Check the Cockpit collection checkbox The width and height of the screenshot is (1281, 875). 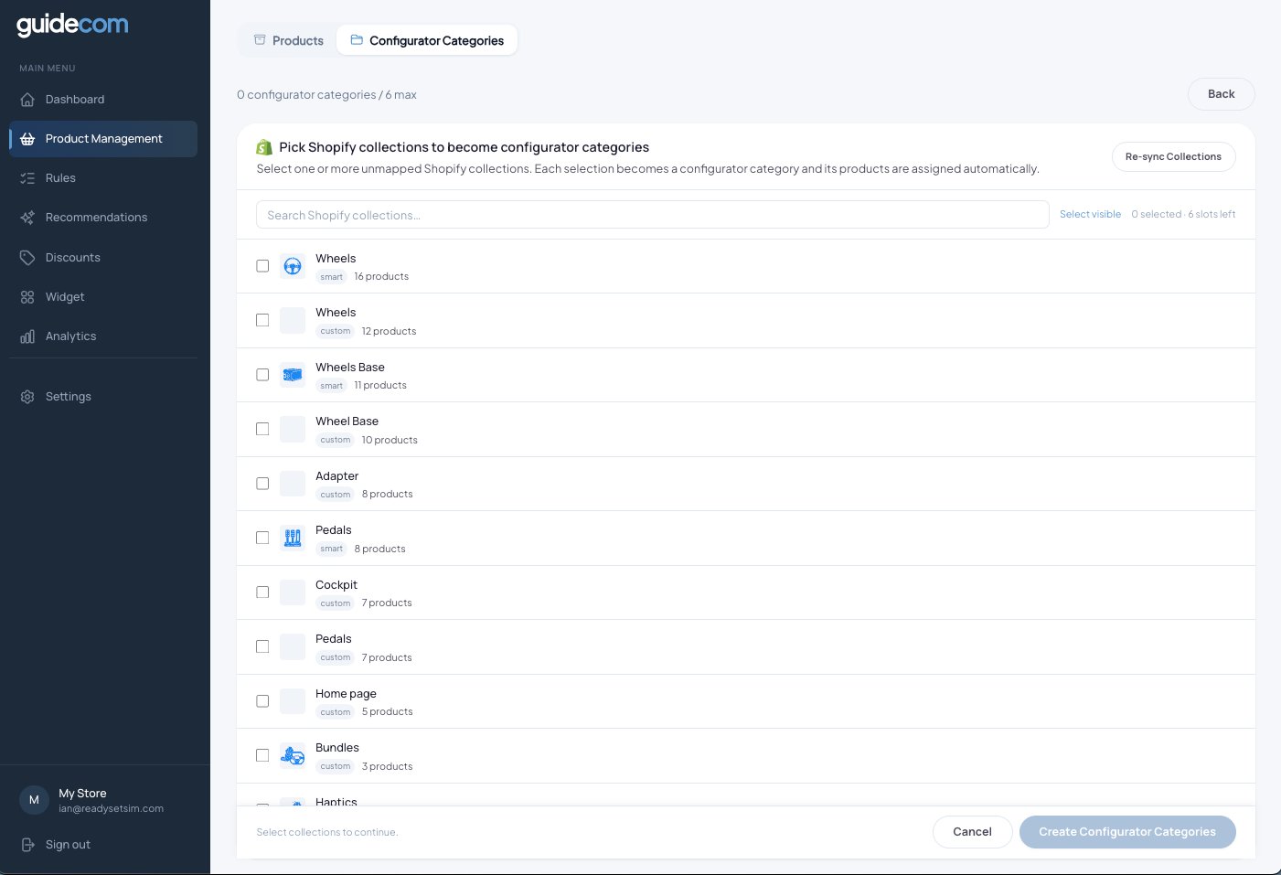[262, 592]
